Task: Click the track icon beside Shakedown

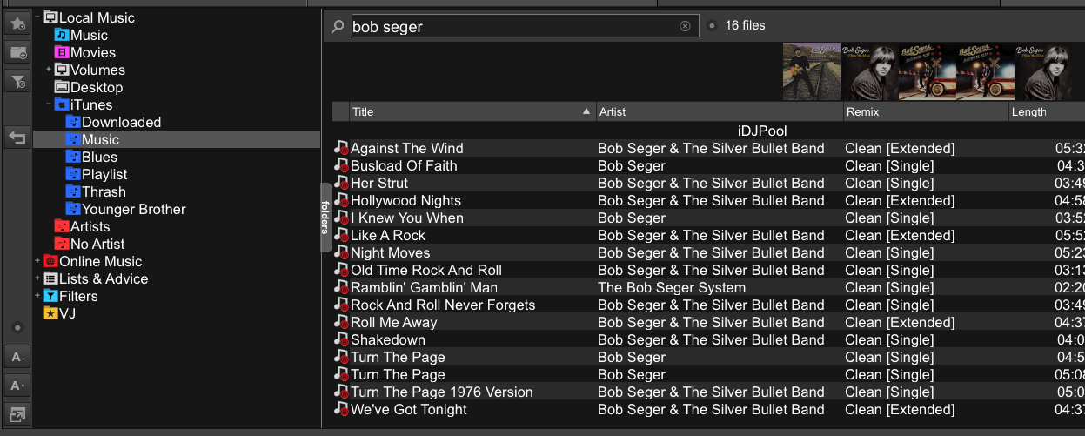Action: (x=341, y=339)
